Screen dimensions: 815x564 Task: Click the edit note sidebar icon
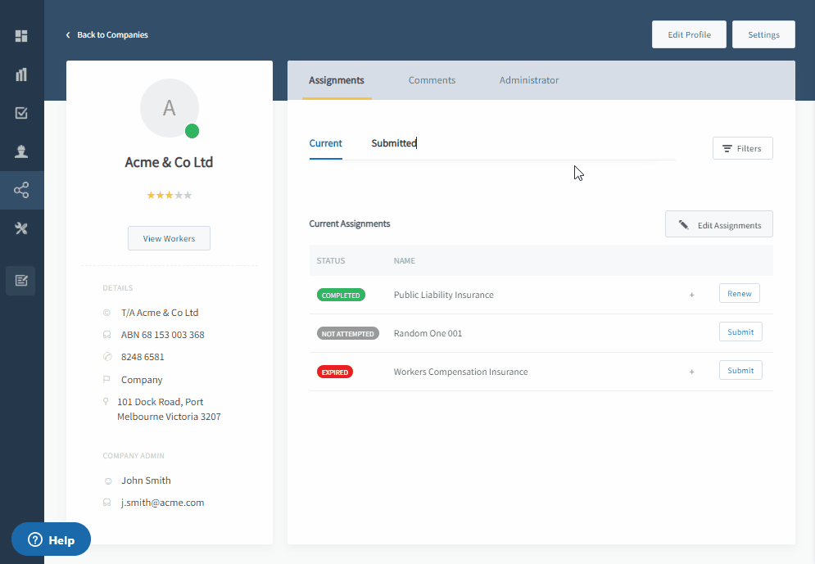21,281
